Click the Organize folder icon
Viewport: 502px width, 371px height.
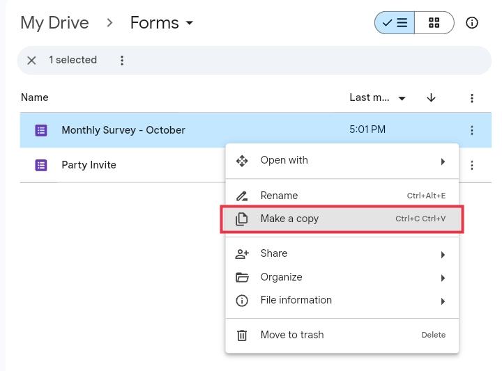coord(242,277)
